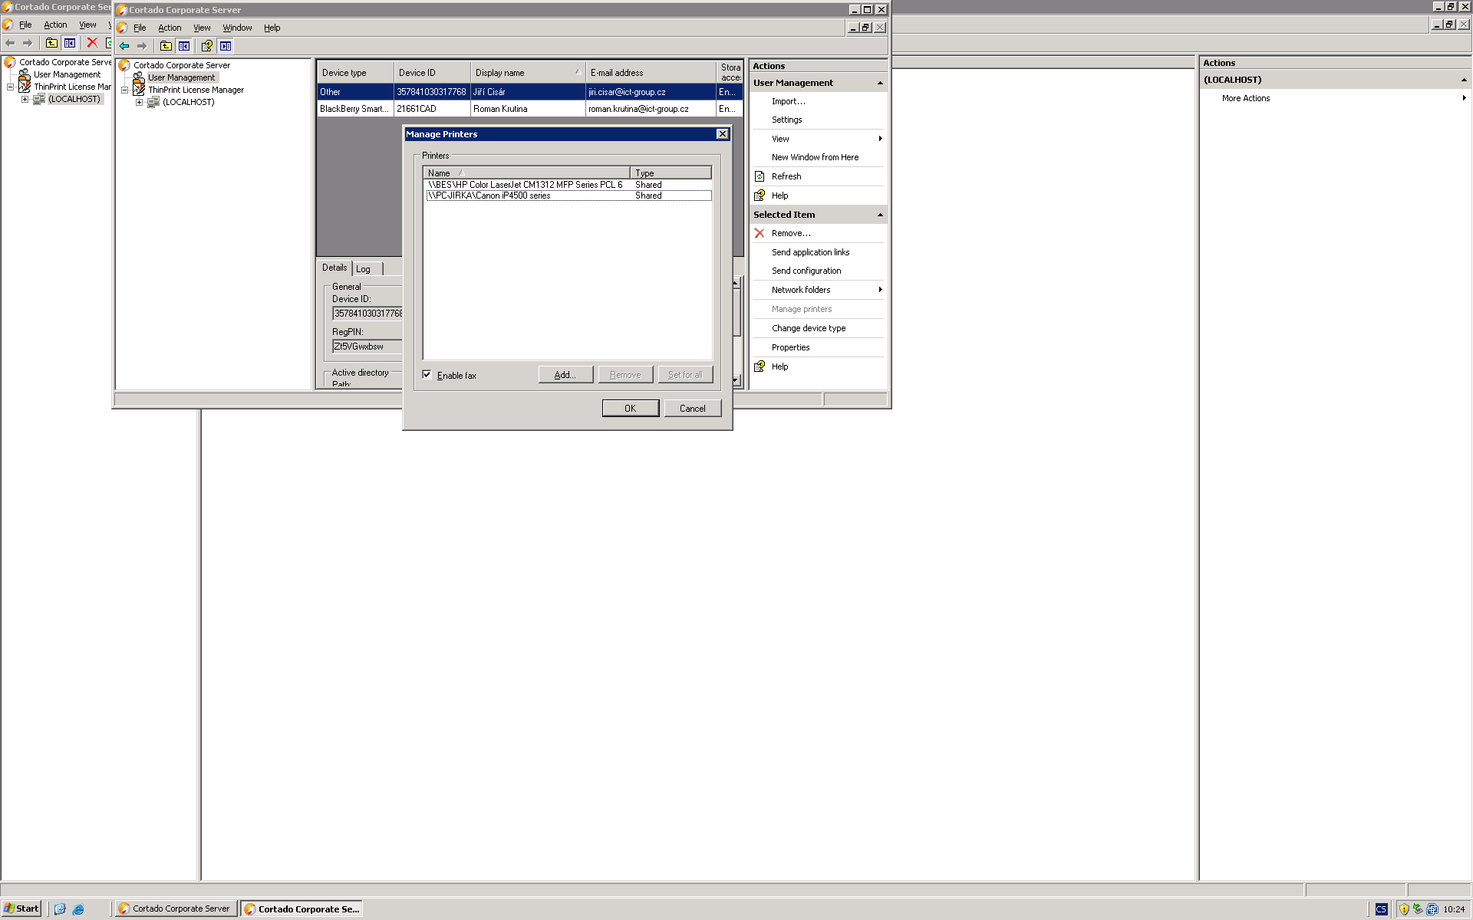1473x920 pixels.
Task: Switch to the Log tab
Action: tap(364, 269)
